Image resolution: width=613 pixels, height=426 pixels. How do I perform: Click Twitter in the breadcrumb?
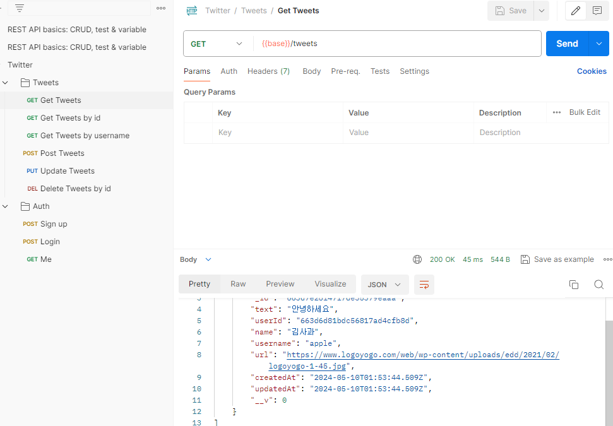[x=218, y=11]
